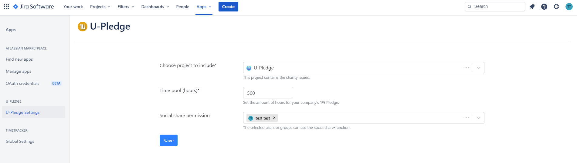Viewport: 577px width, 163px height.
Task: Open the notifications icon
Action: [532, 7]
